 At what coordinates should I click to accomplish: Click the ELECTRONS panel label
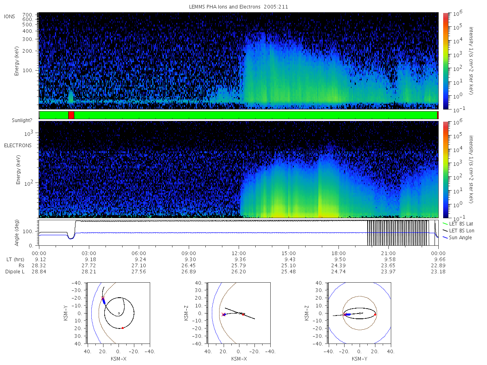pos(17,145)
